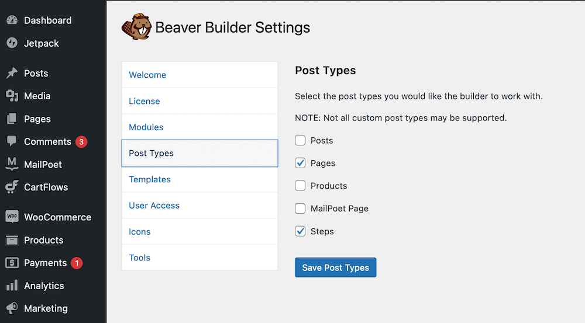This screenshot has width=585, height=323.
Task: Uncheck the Pages post type checkbox
Action: pyautogui.click(x=300, y=163)
